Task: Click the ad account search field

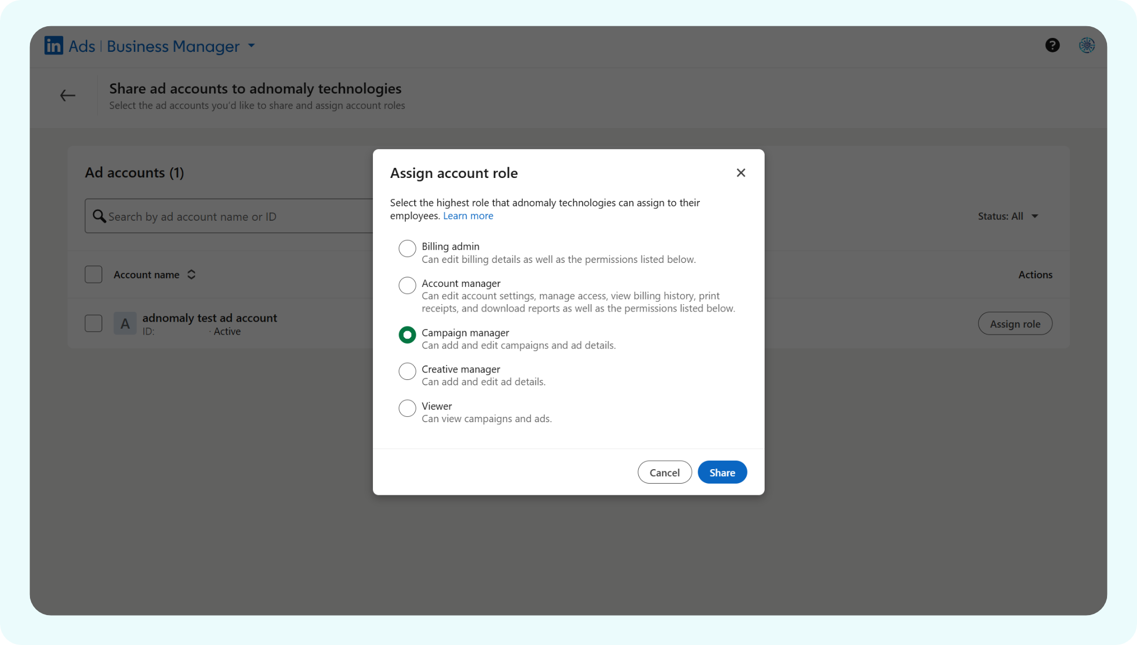Action: pos(235,216)
